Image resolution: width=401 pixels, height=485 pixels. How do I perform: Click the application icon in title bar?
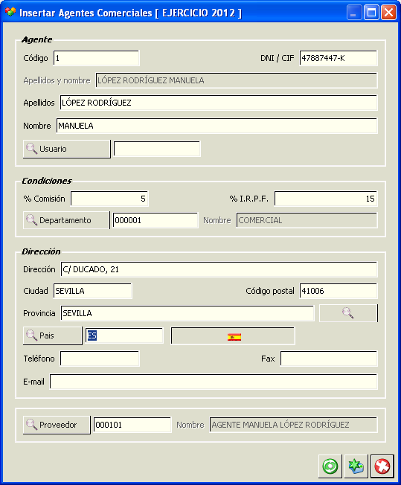point(10,12)
